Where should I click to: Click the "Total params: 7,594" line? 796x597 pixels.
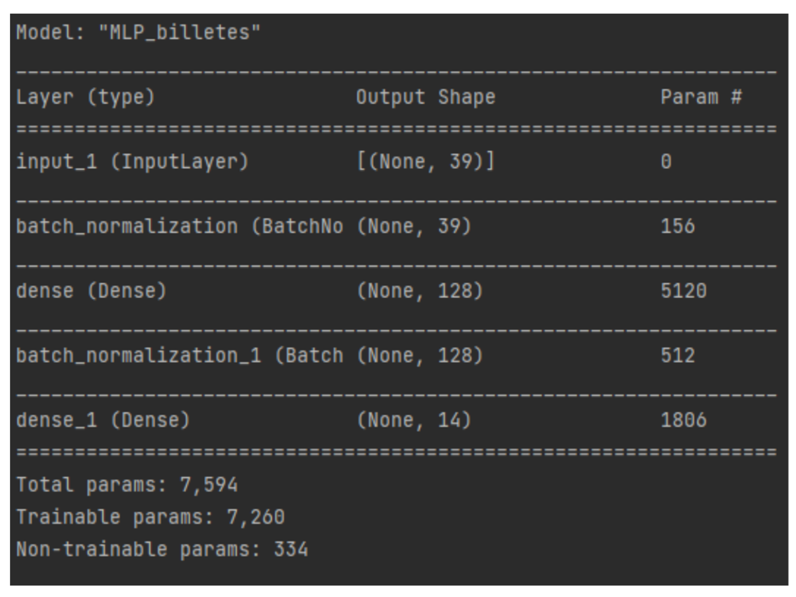click(x=127, y=485)
